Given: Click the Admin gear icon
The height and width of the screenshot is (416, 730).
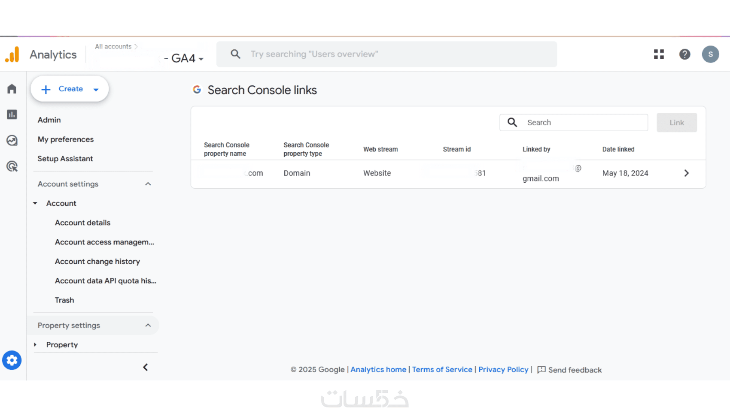Looking at the screenshot, I should click(x=12, y=360).
